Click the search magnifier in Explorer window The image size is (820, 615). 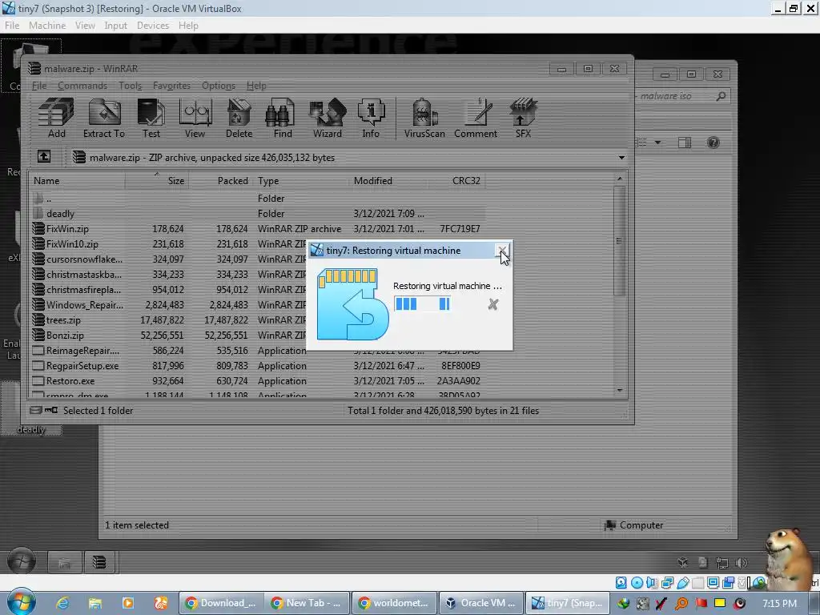click(x=721, y=96)
